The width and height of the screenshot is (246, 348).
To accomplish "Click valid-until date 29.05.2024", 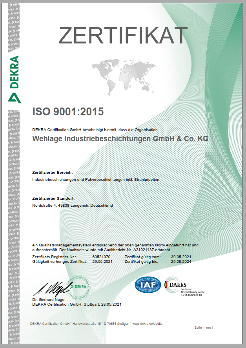I will click(x=181, y=262).
